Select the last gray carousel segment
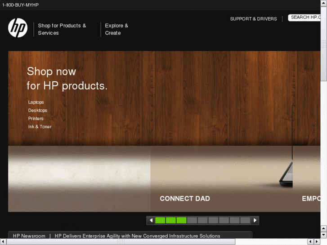The image size is (327, 245). [245, 220]
